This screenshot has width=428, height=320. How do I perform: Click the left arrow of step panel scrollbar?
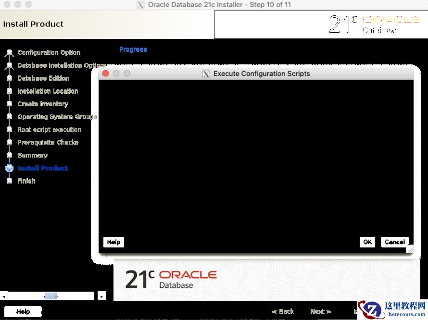coord(4,296)
